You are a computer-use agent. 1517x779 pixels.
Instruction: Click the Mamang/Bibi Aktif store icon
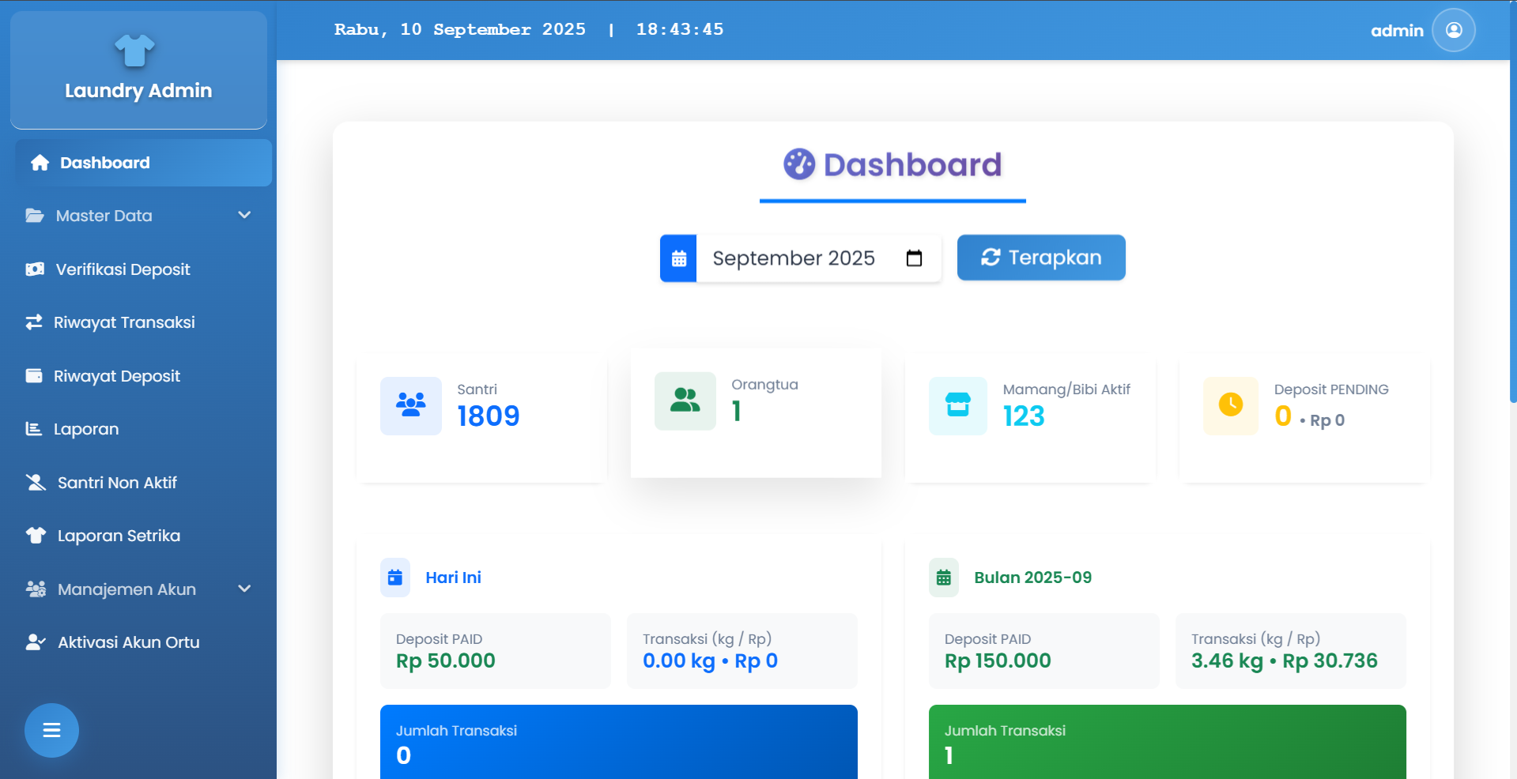[x=957, y=405]
